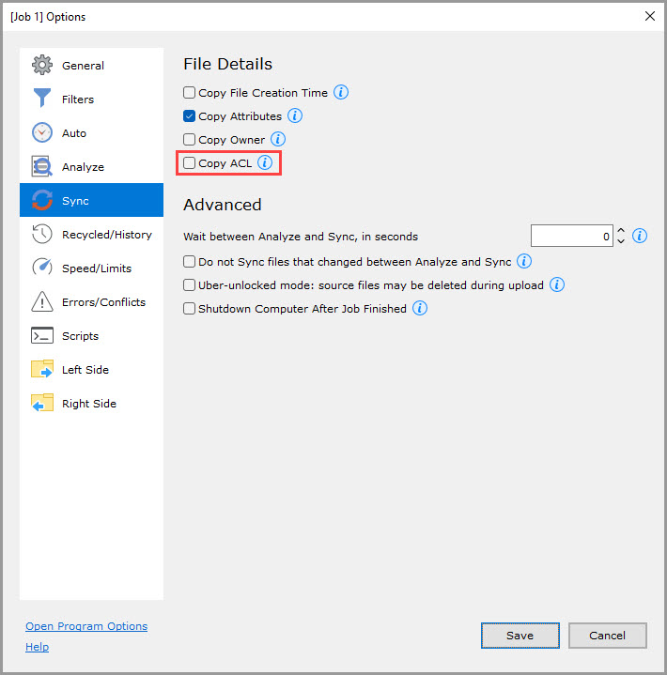Click the info icon next to Do not Sync changed files
Viewport: 667px width, 675px height.
click(x=524, y=262)
